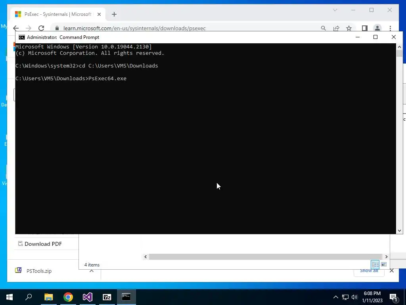Open 7-Zip from taskbar
The height and width of the screenshot is (305, 406).
107,297
